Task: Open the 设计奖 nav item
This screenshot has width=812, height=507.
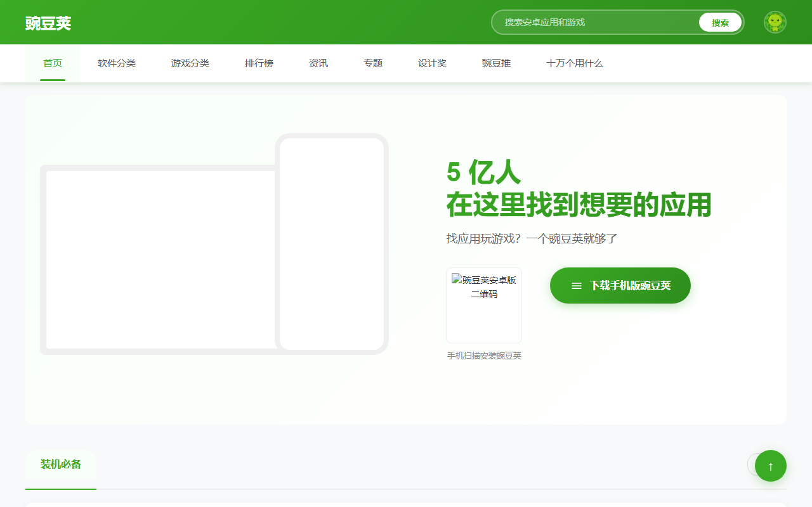Action: (432, 63)
